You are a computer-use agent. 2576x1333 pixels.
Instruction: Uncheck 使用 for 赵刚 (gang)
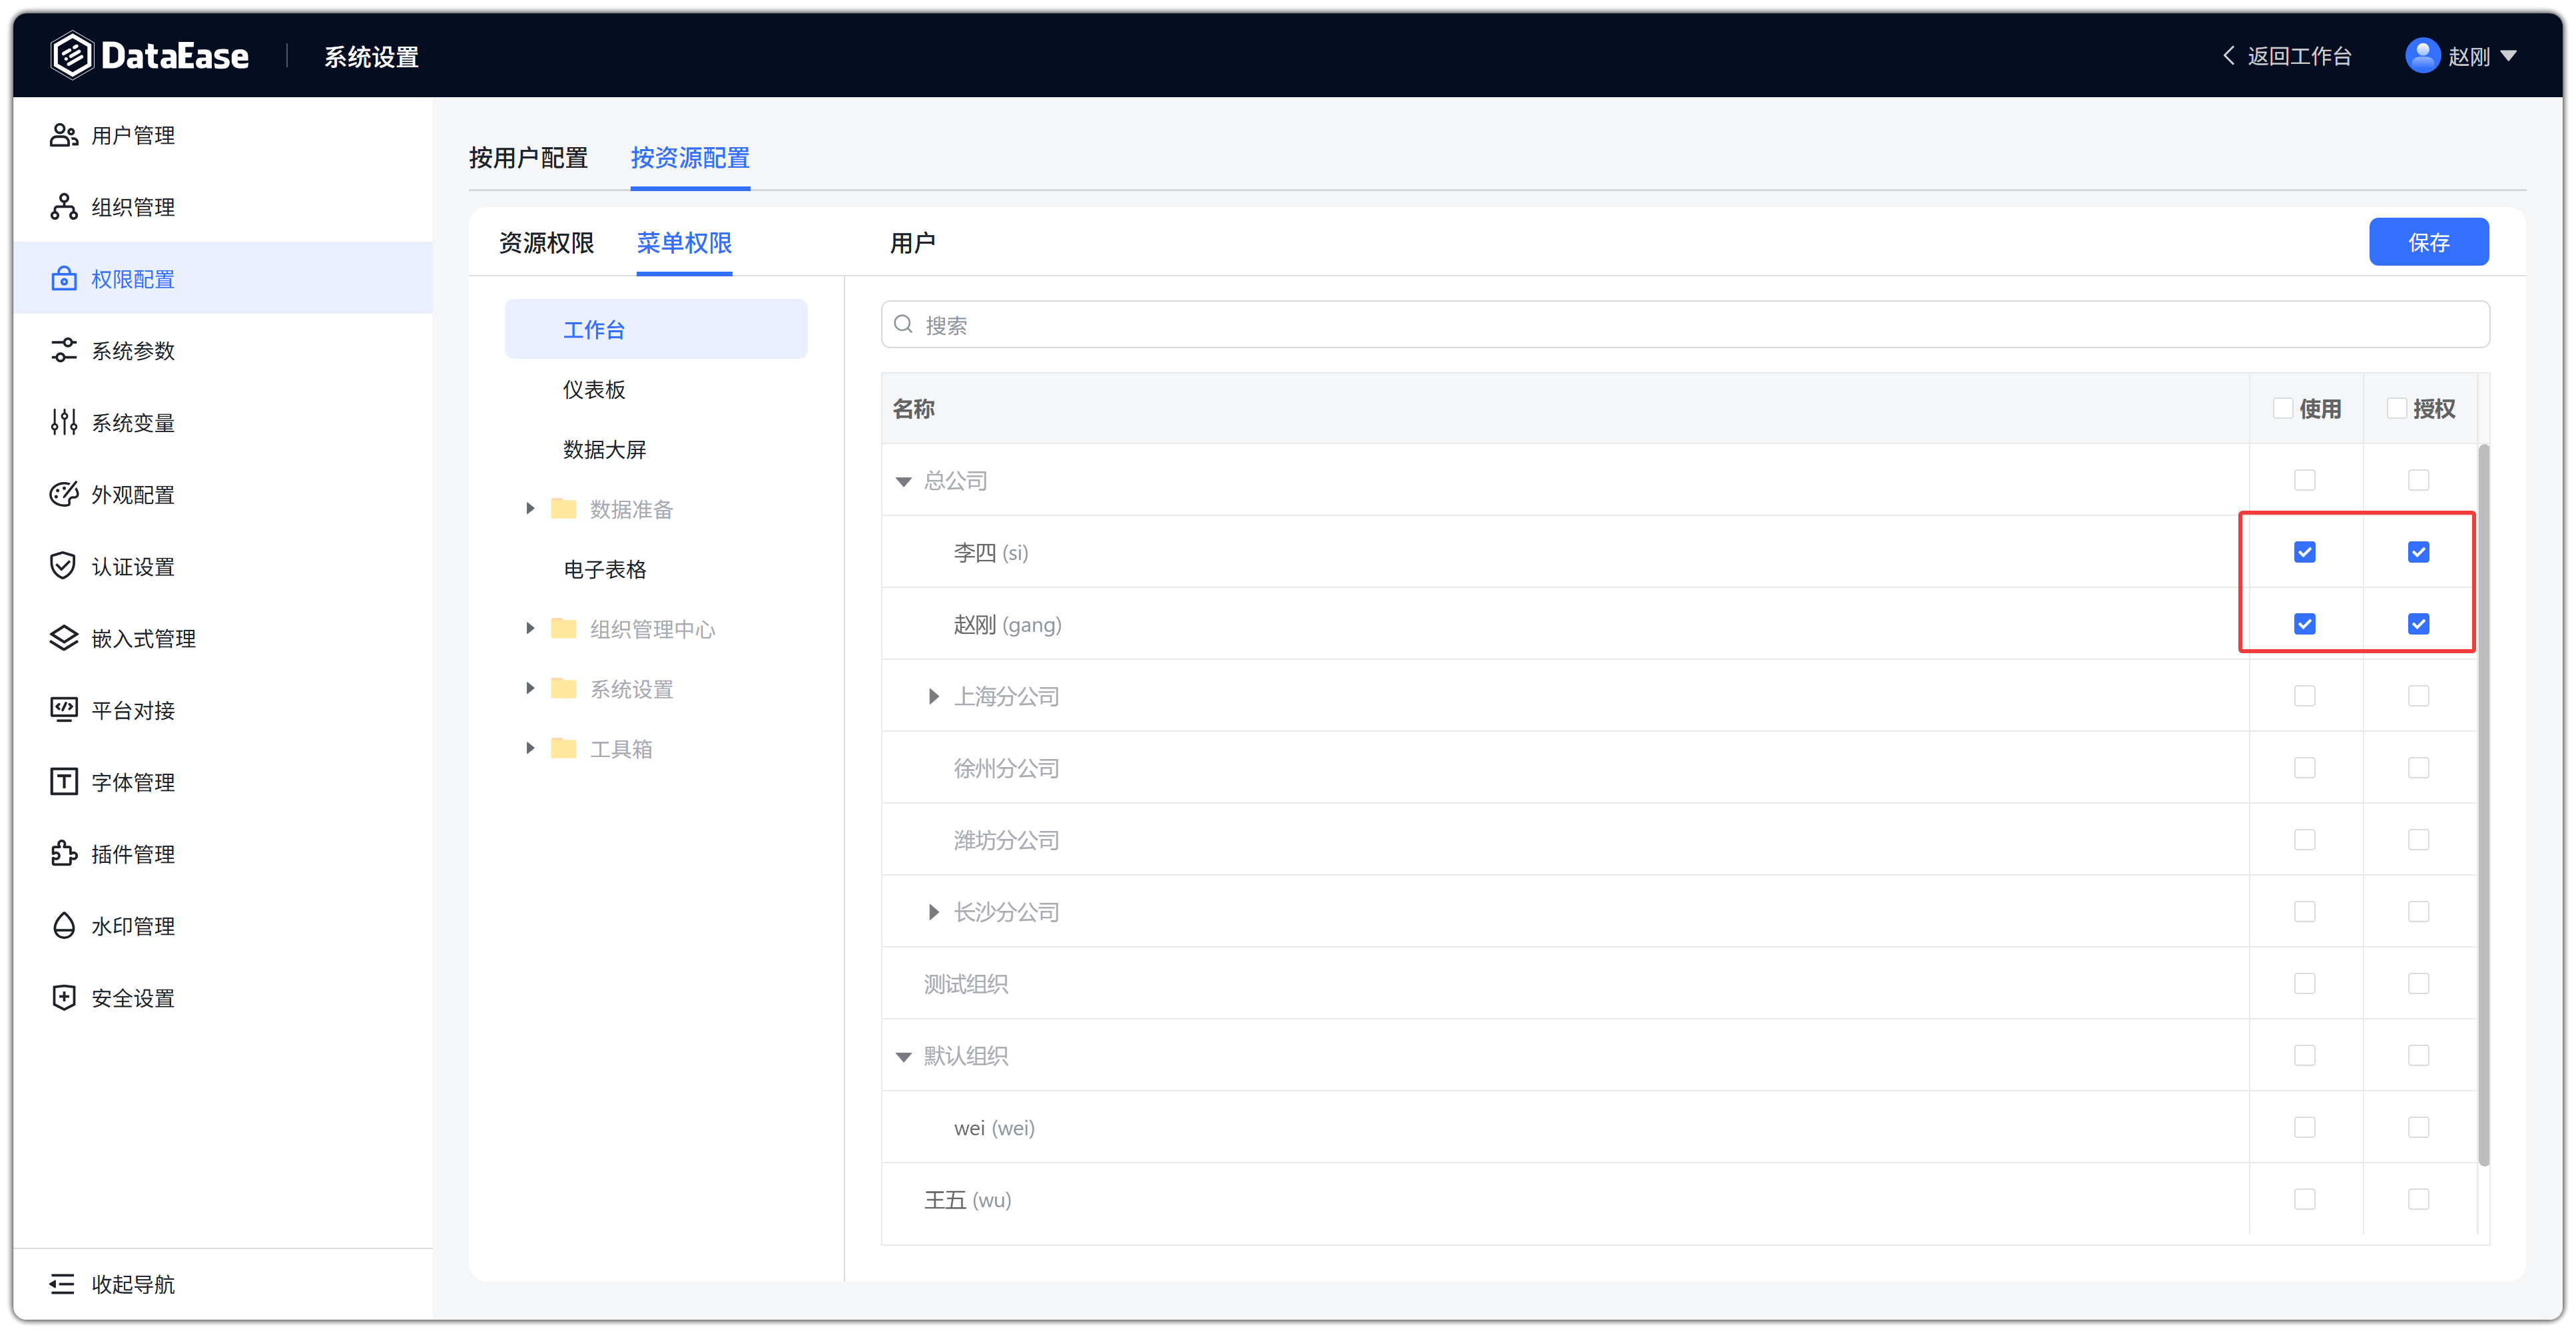click(2305, 624)
